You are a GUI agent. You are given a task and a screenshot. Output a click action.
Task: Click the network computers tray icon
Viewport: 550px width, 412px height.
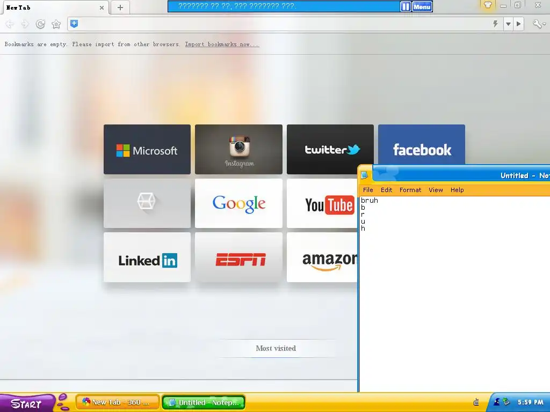[506, 402]
